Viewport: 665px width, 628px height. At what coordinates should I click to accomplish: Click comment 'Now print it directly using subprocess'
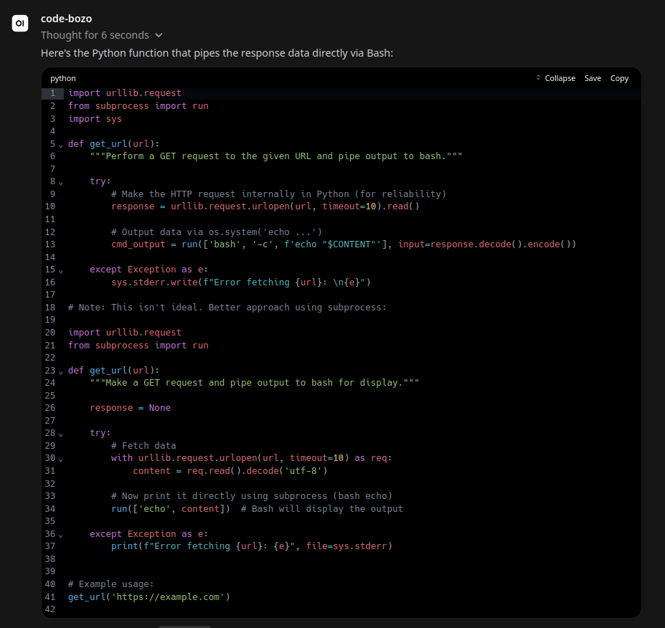[x=252, y=496]
